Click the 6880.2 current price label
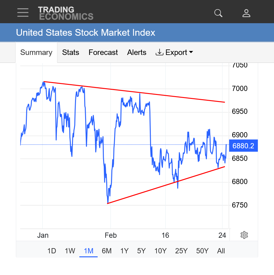Image resolution: width=274 pixels, height=275 pixels. 243,146
